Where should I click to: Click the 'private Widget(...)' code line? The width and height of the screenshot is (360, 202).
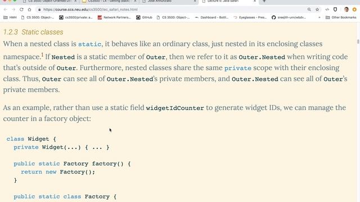pos(61,147)
